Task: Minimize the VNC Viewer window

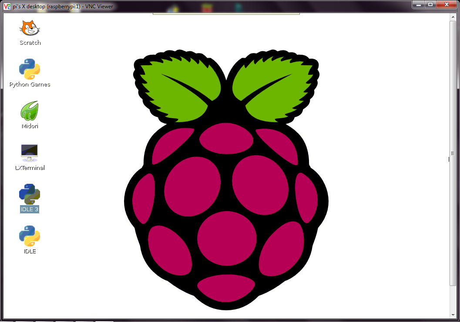Action: [x=419, y=4]
